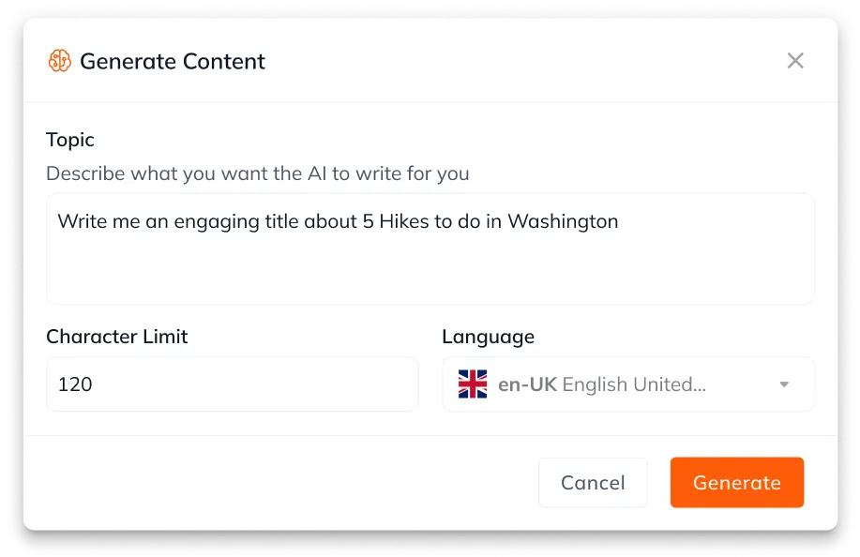Image resolution: width=860 pixels, height=557 pixels.
Task: Expand the Language dropdown arrow
Action: [784, 384]
